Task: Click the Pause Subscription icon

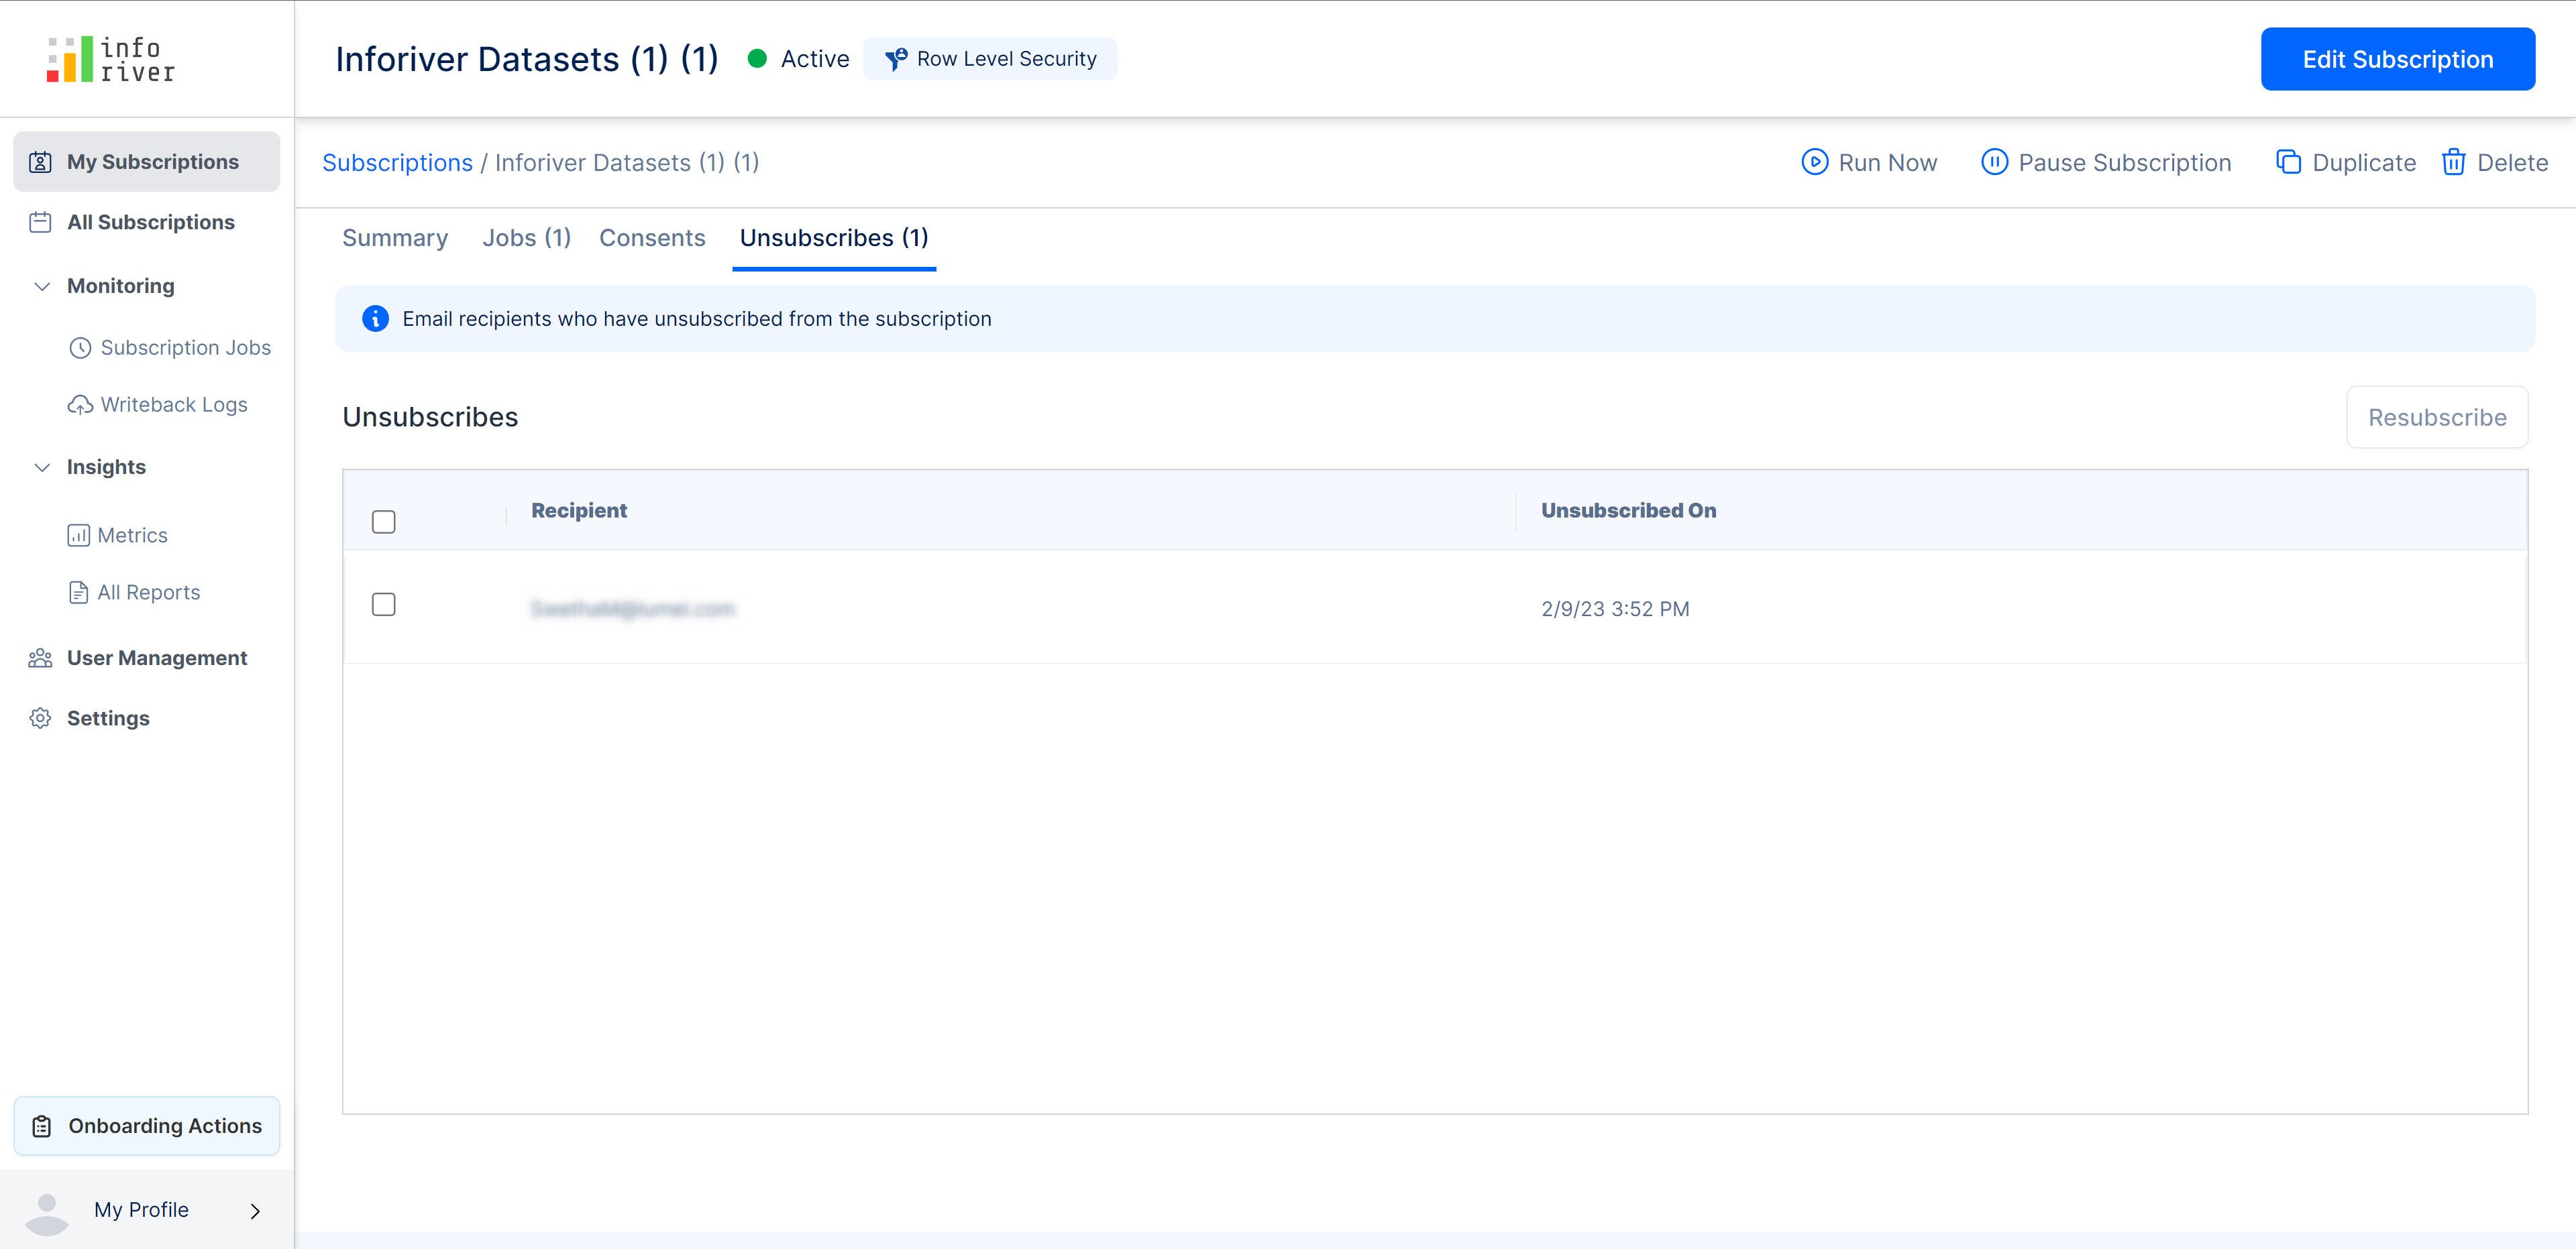Action: coord(1994,162)
